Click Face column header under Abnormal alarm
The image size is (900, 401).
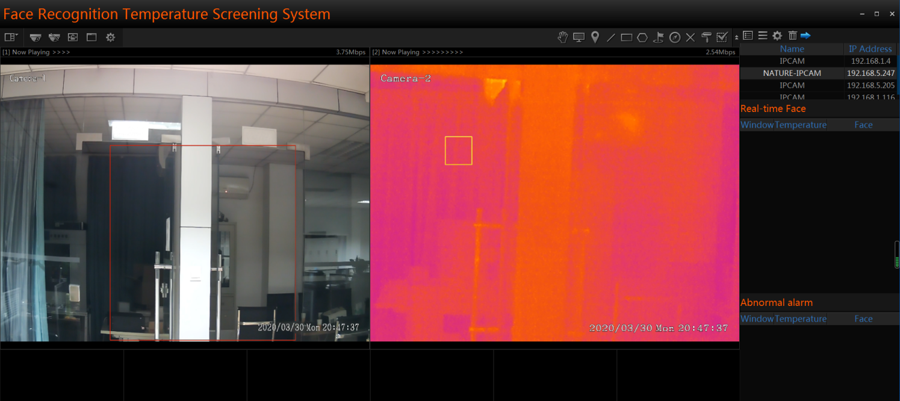[863, 319]
